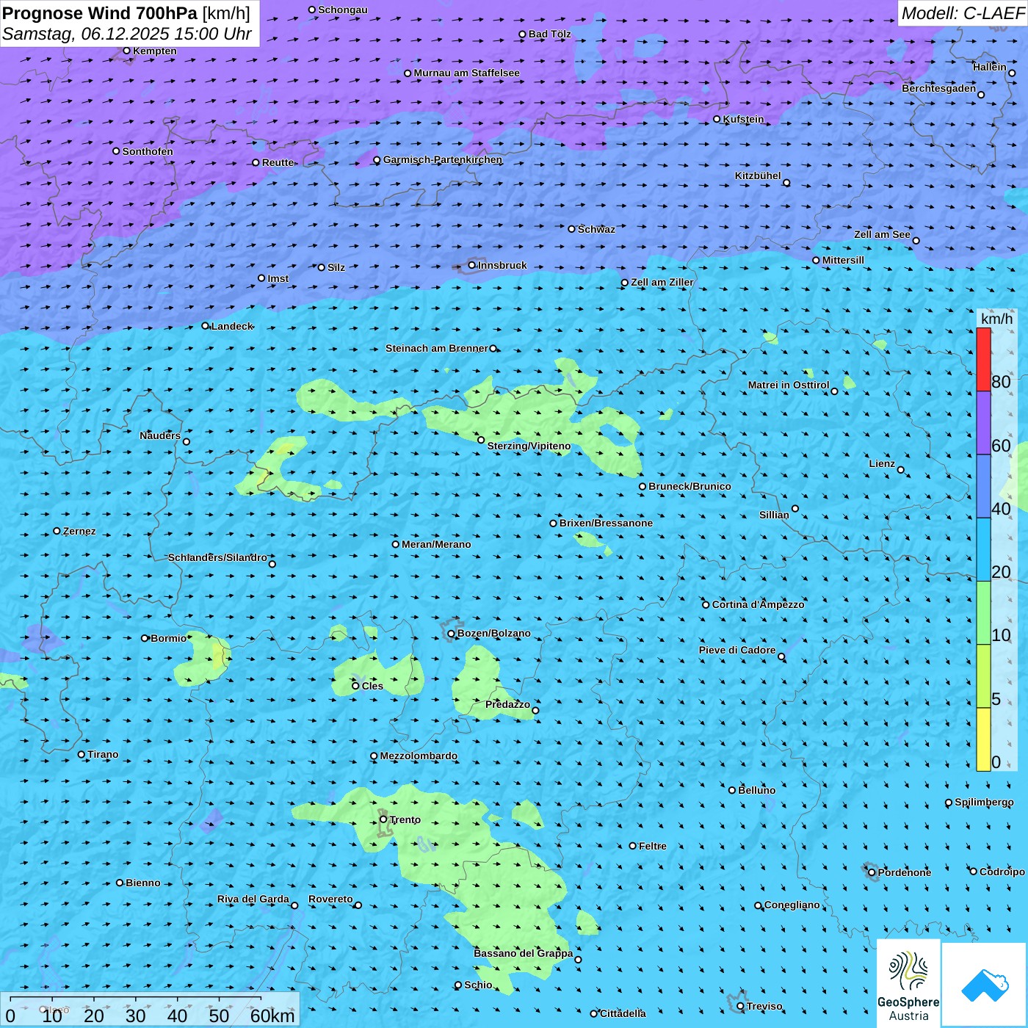1028x1028 pixels.
Task: Click the 'Kufstein' label
Action: [743, 119]
